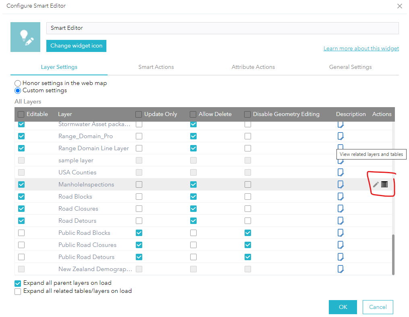Open Learn more about this widget link
409x317 pixels.
[361, 48]
